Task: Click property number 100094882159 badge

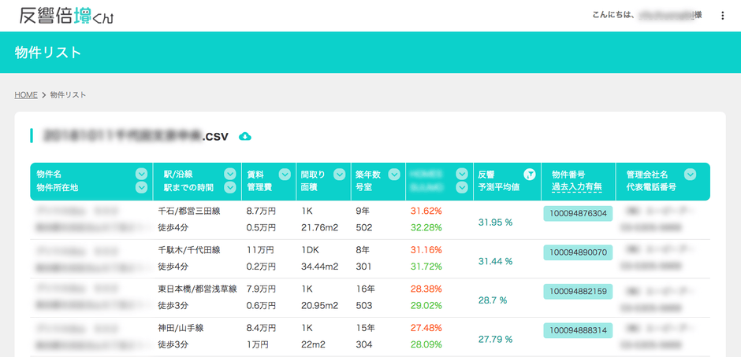Action: 578,291
